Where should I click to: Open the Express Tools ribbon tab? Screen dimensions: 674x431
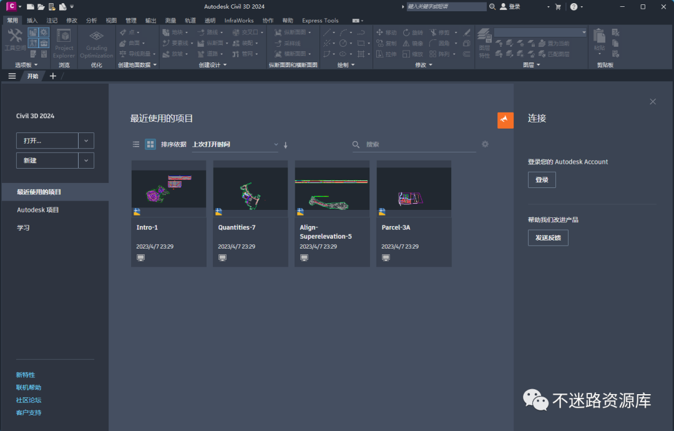click(320, 20)
